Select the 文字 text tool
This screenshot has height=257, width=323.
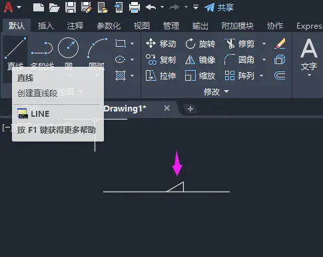[x=309, y=55]
